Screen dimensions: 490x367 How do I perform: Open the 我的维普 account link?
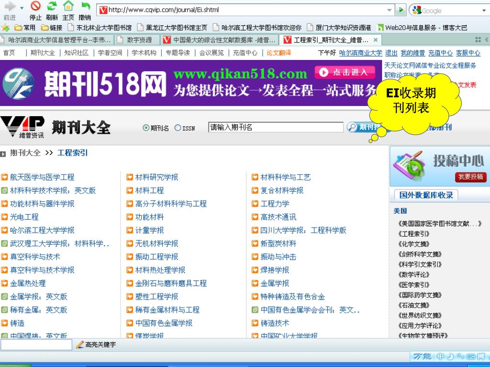412,53
